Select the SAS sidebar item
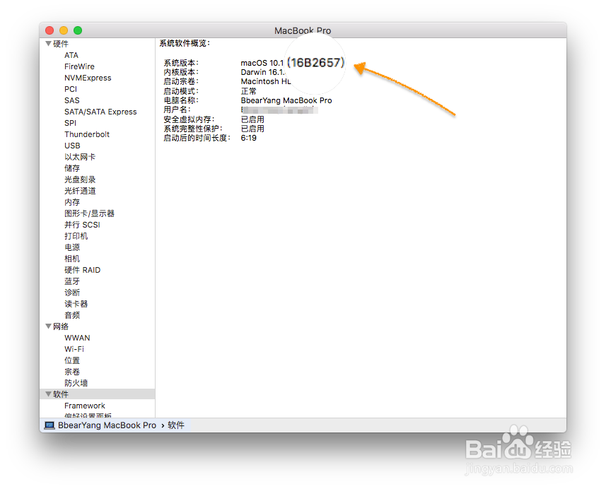Viewport: 606px width, 489px height. pos(72,100)
